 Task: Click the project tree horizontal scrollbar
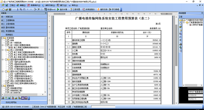(x=193, y=85)
